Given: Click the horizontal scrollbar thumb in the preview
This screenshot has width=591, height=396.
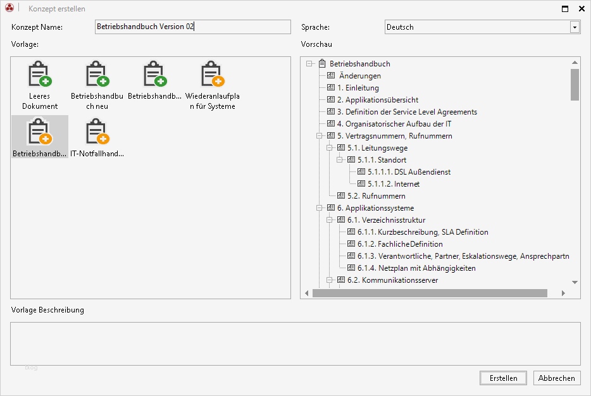Looking at the screenshot, I should click(430, 293).
